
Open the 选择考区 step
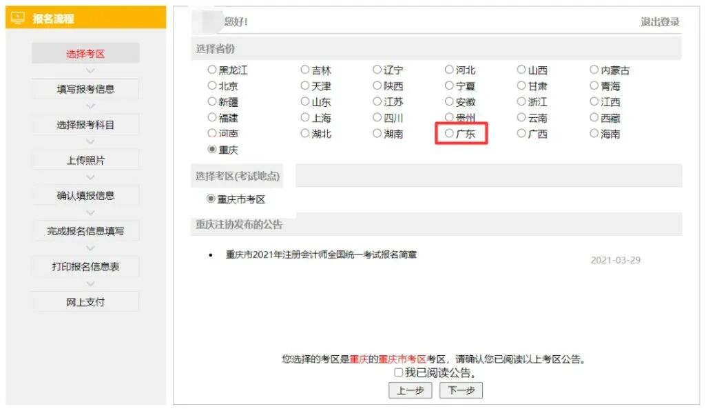(x=85, y=54)
